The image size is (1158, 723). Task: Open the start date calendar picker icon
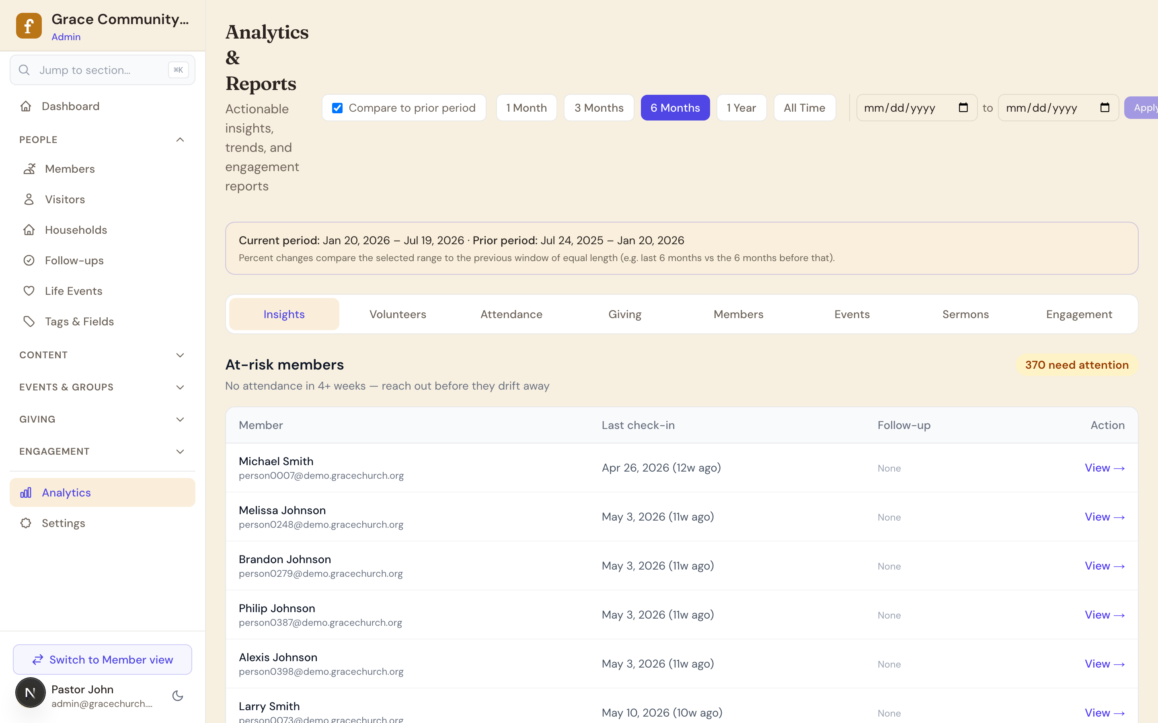[963, 108]
